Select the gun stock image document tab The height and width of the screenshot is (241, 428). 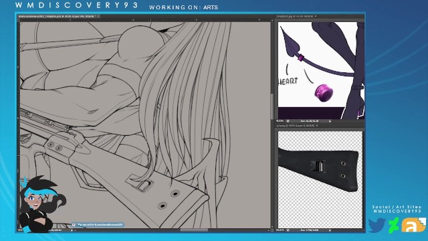(296, 126)
